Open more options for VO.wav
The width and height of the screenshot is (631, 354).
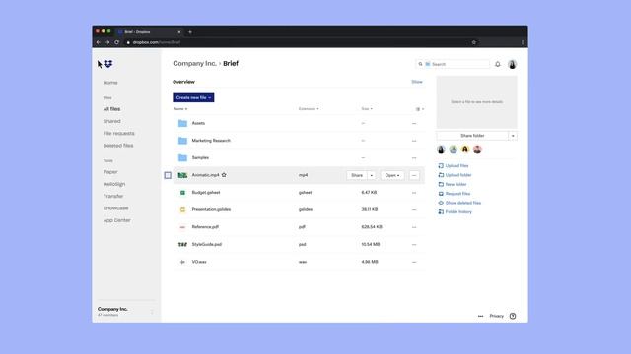tap(414, 262)
